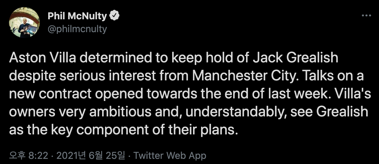Click the Phil McNulty display name
This screenshot has width=379, height=164.
pyautogui.click(x=77, y=15)
